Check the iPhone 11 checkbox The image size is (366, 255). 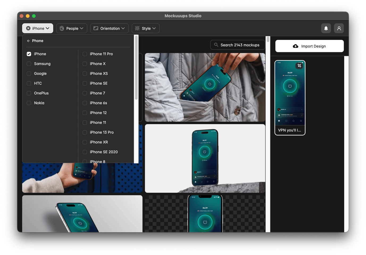[x=85, y=123]
